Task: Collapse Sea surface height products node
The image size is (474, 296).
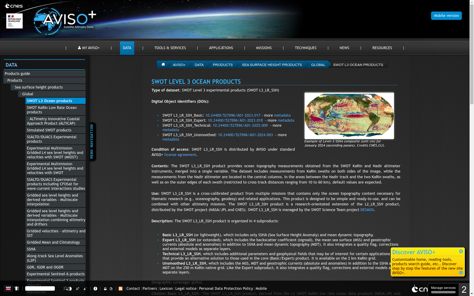Action: coord(13,87)
